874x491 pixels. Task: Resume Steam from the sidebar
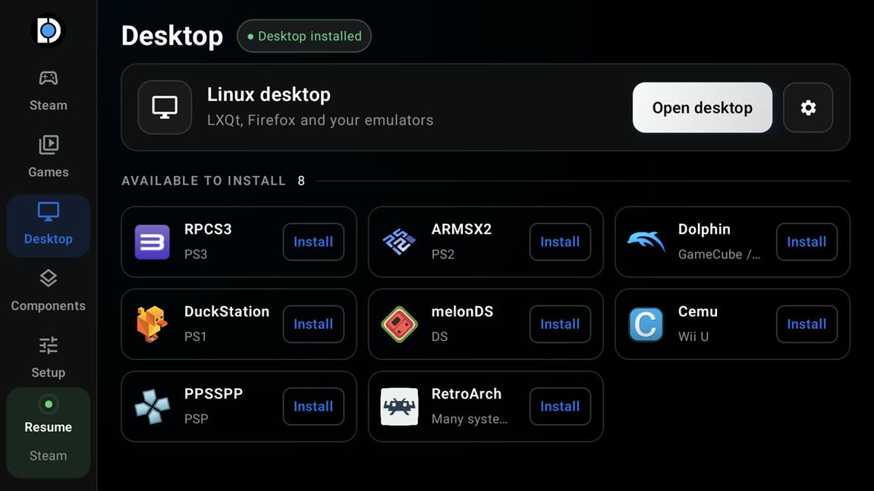click(x=48, y=433)
